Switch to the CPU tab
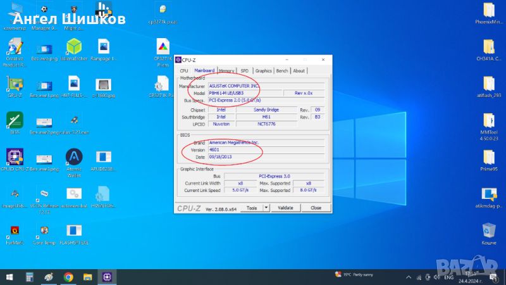Viewport: 506px width, 285px height. [x=184, y=71]
